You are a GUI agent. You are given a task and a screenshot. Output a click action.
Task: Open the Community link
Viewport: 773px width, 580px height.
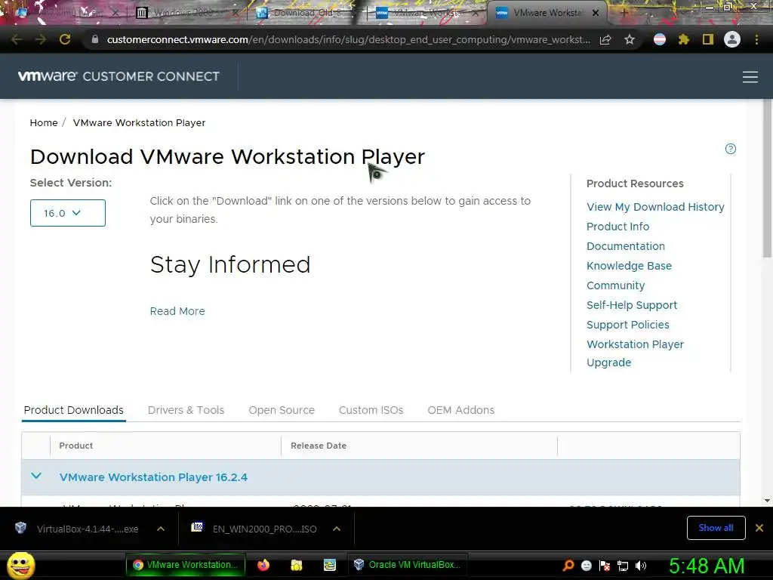[616, 285]
